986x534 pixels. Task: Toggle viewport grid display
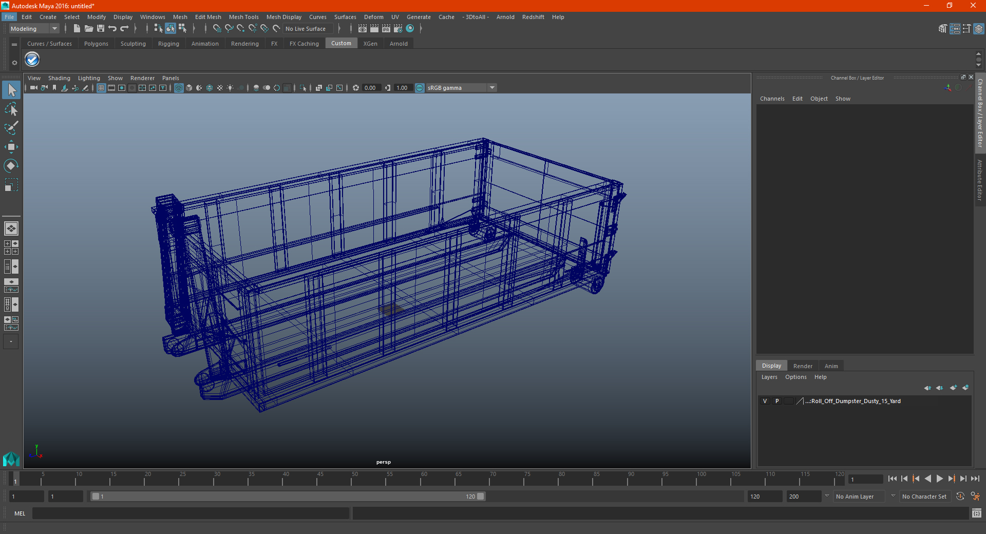[x=101, y=88]
